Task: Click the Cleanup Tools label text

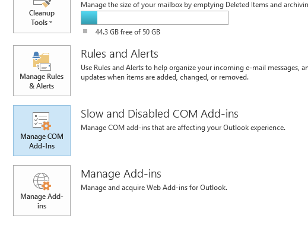Action: (42, 18)
